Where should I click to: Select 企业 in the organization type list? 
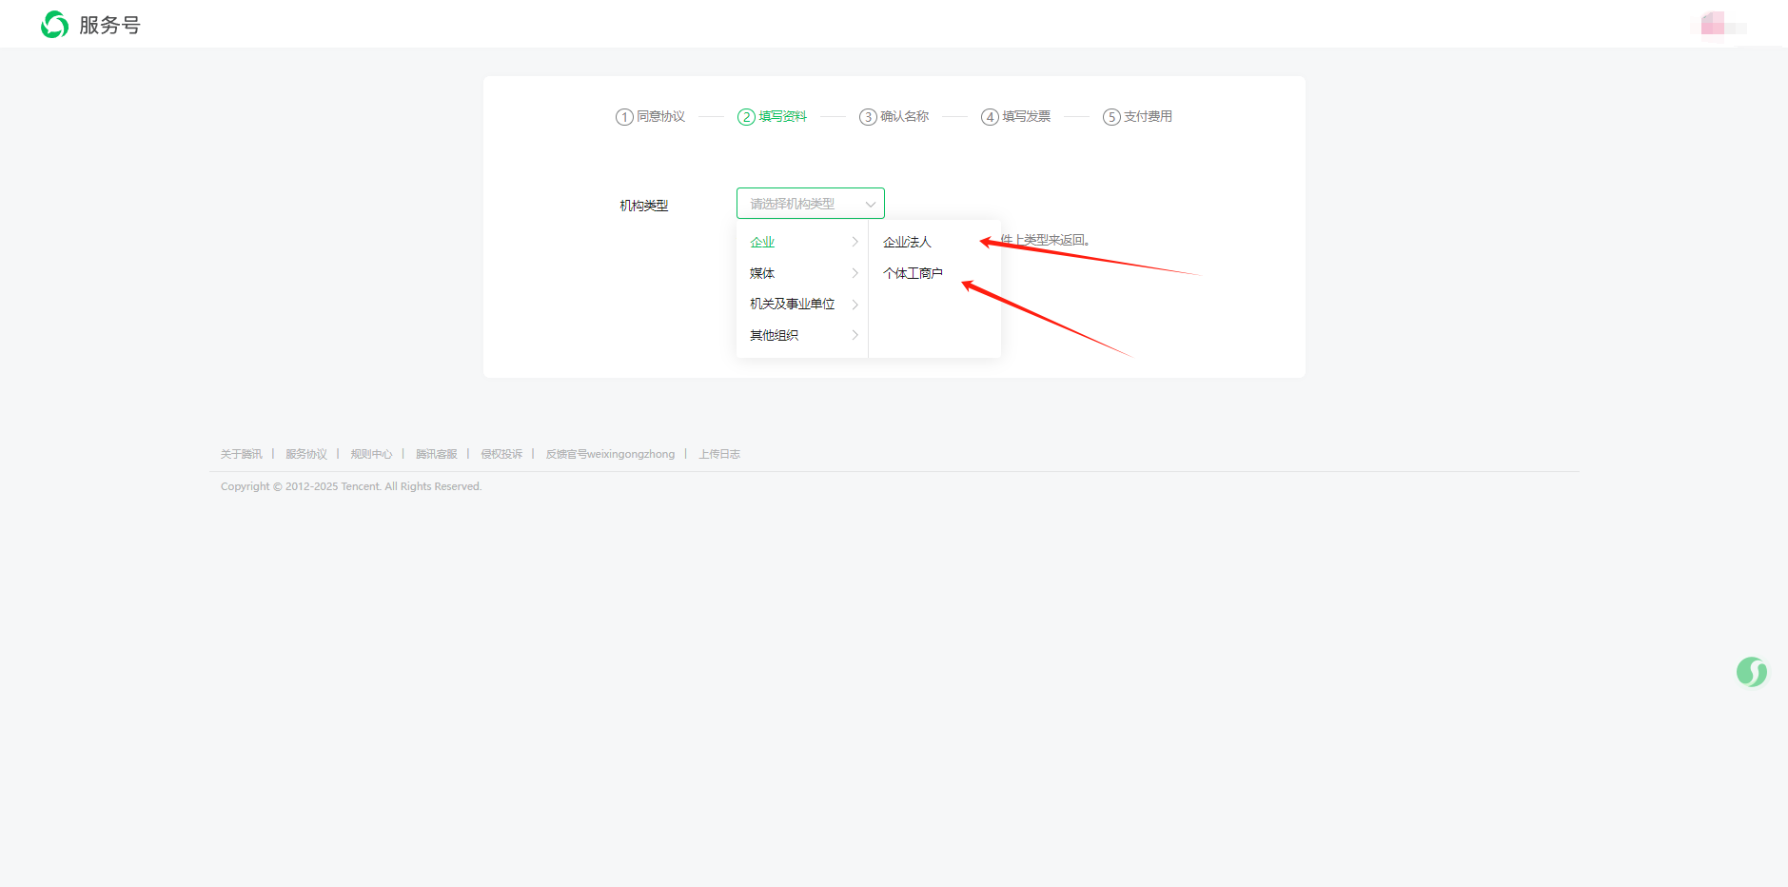[x=762, y=243]
